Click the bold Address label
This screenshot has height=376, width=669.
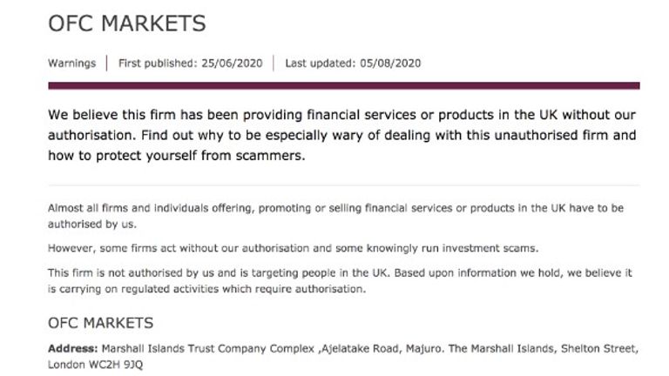[x=73, y=349]
